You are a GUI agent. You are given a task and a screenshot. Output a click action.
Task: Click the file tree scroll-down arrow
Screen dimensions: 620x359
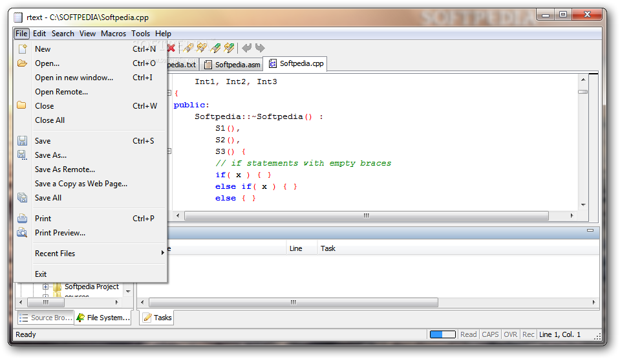[x=128, y=291]
